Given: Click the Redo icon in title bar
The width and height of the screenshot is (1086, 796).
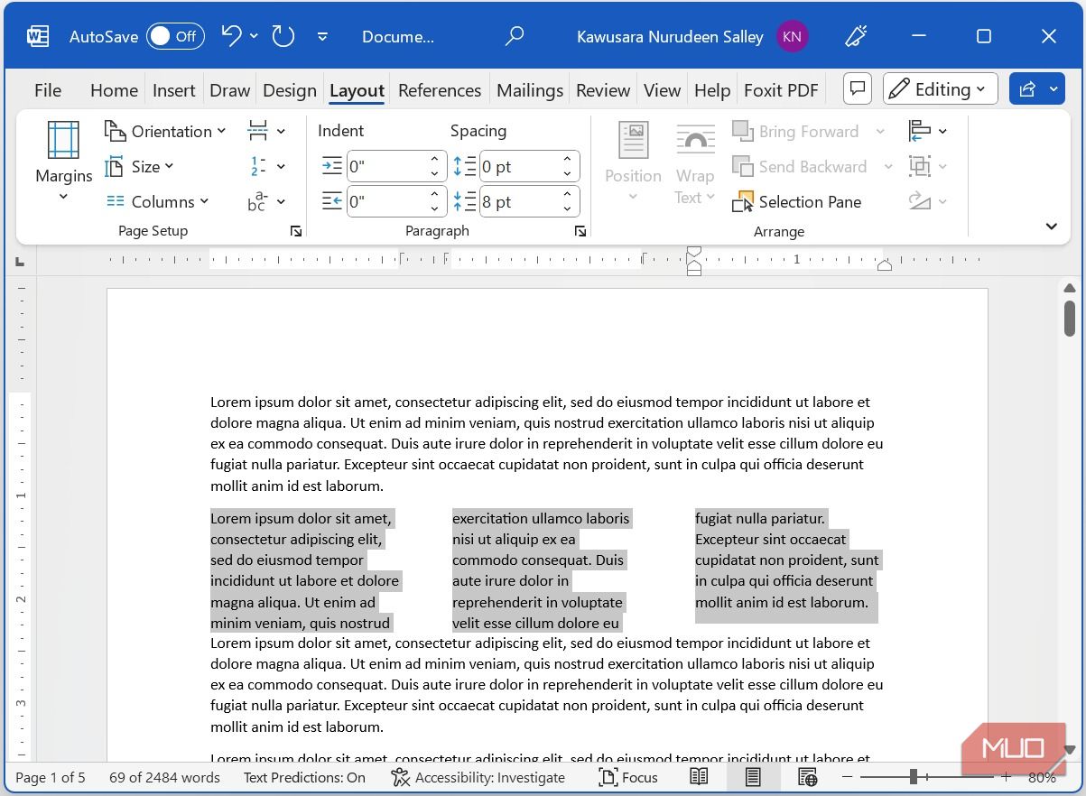Looking at the screenshot, I should (283, 36).
